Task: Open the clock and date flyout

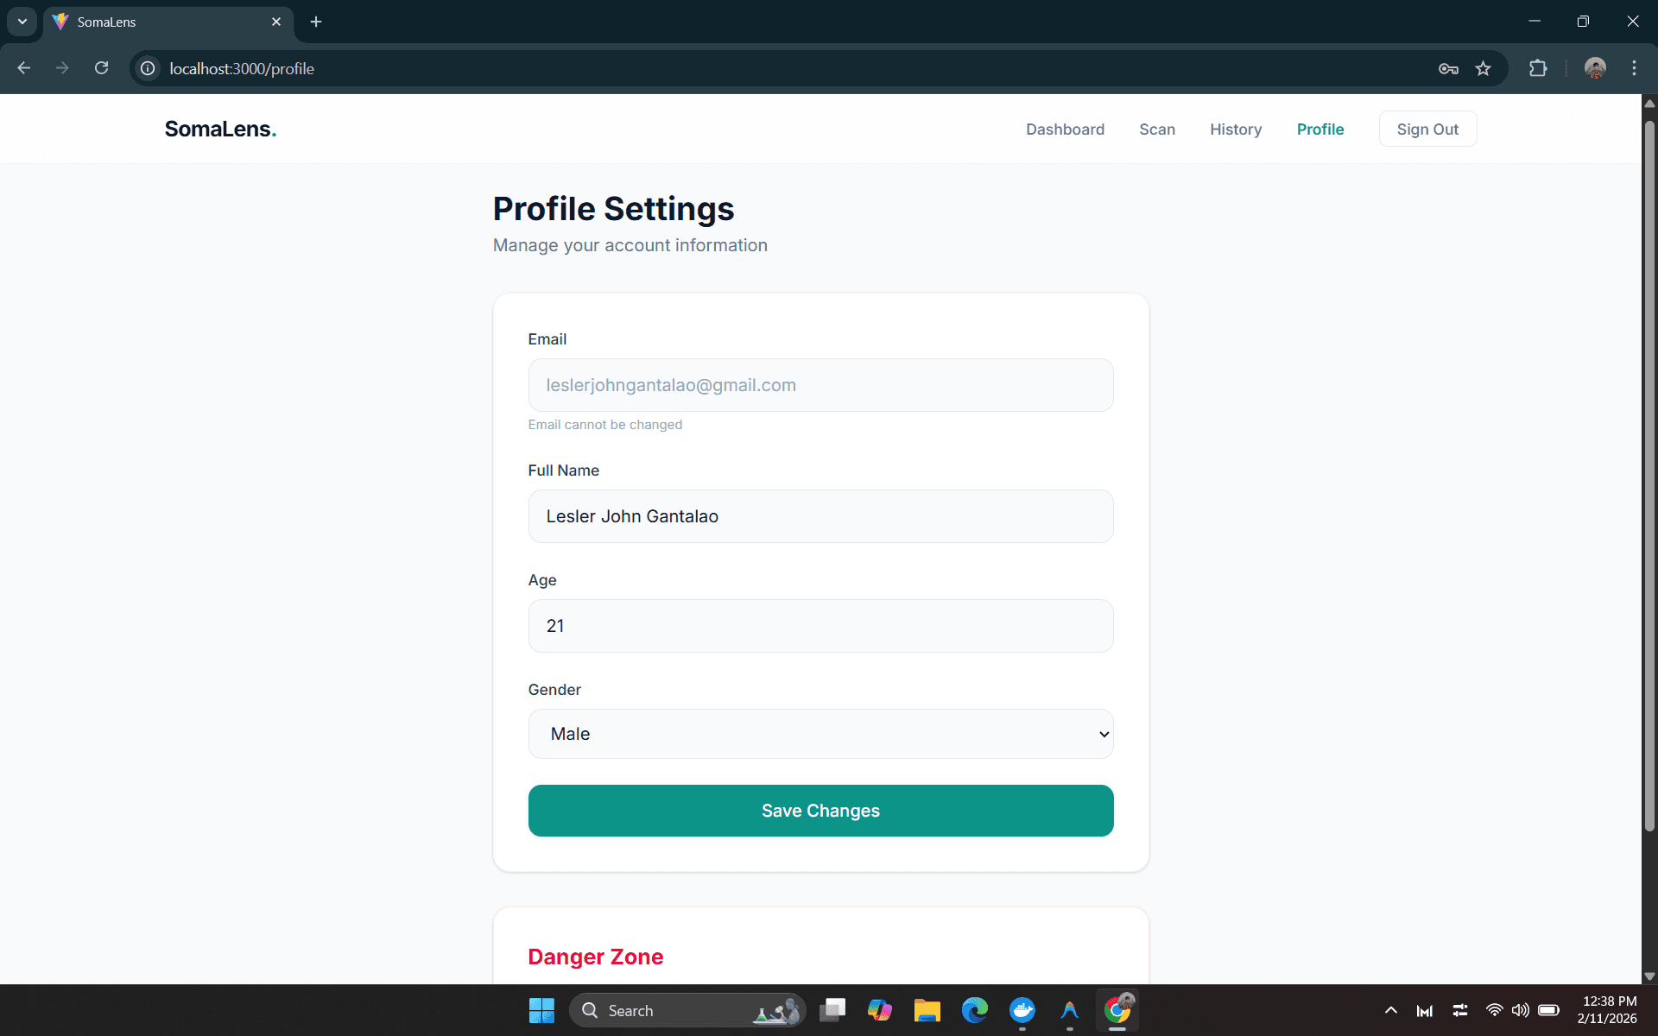Action: (1607, 1010)
